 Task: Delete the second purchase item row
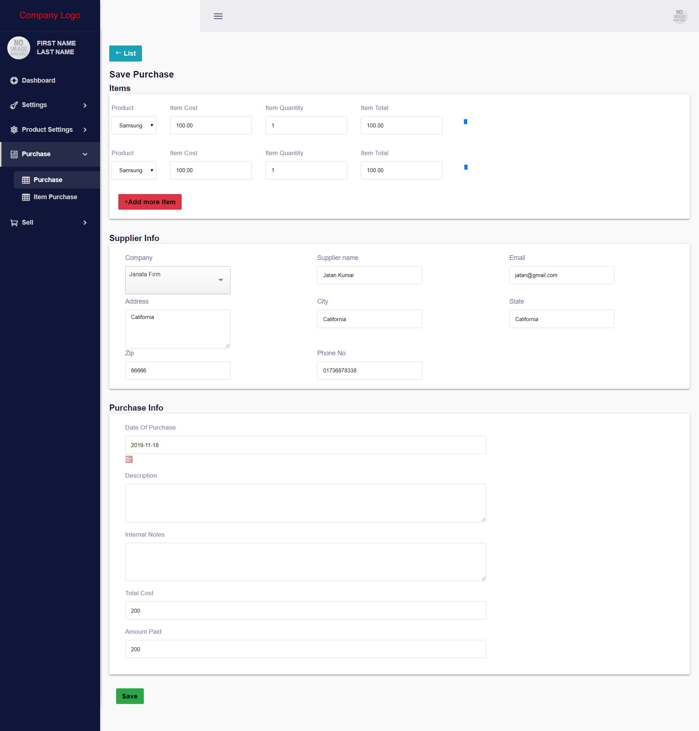click(465, 167)
